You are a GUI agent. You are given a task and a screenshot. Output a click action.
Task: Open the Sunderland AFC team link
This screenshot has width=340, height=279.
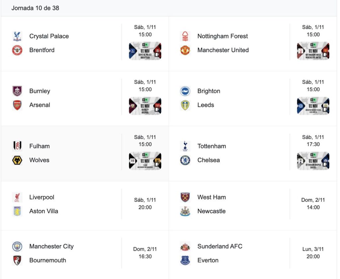point(220,246)
